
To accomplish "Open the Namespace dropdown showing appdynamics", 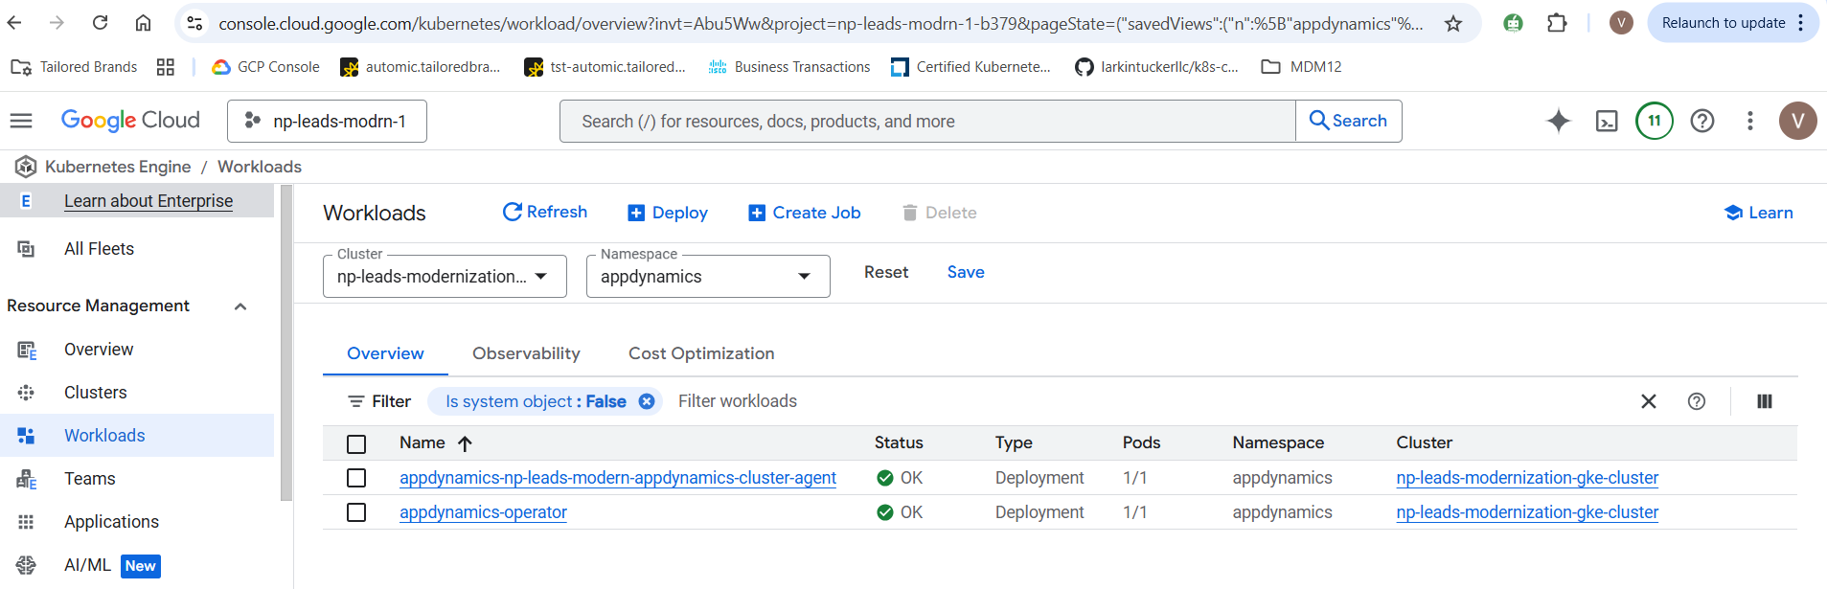I will [x=708, y=276].
